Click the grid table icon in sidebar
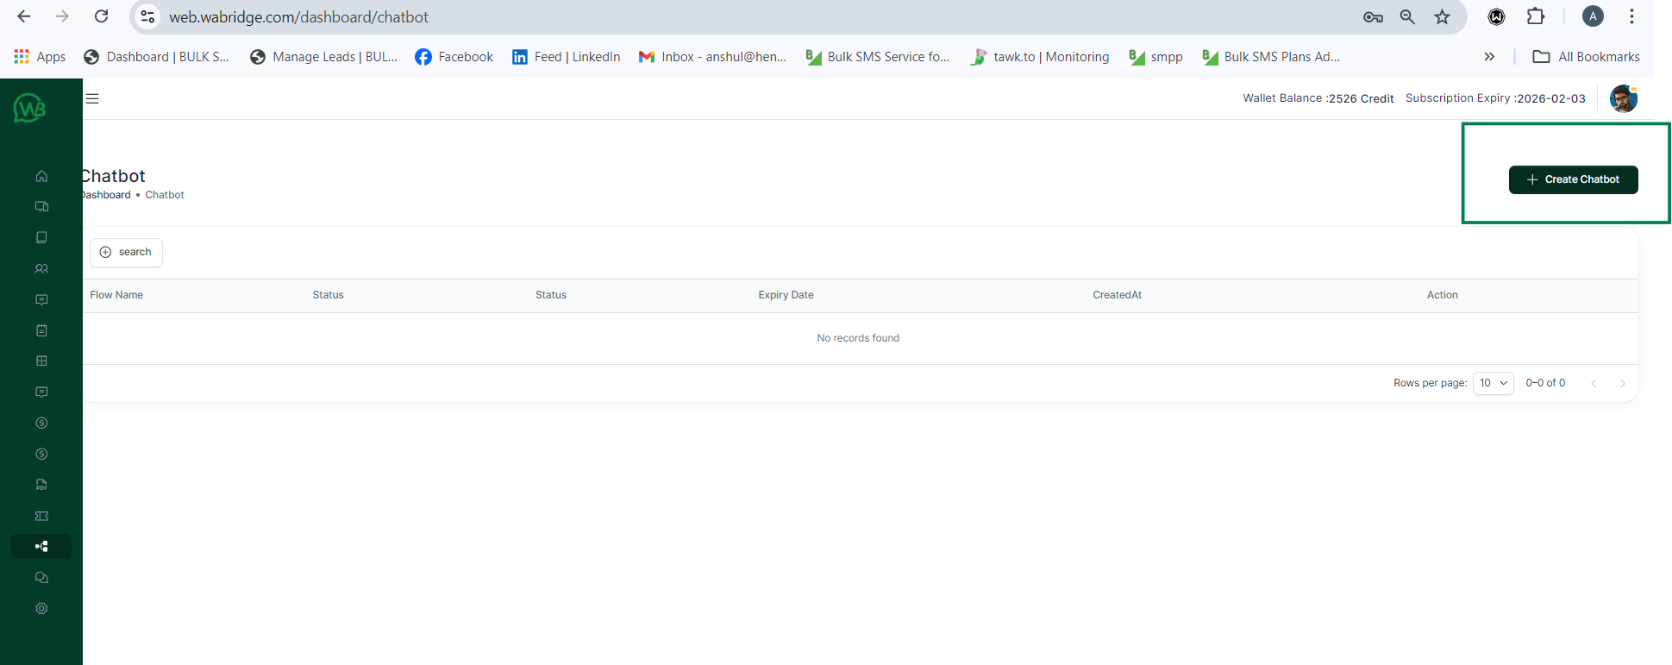This screenshot has height=665, width=1672. pos(41,361)
